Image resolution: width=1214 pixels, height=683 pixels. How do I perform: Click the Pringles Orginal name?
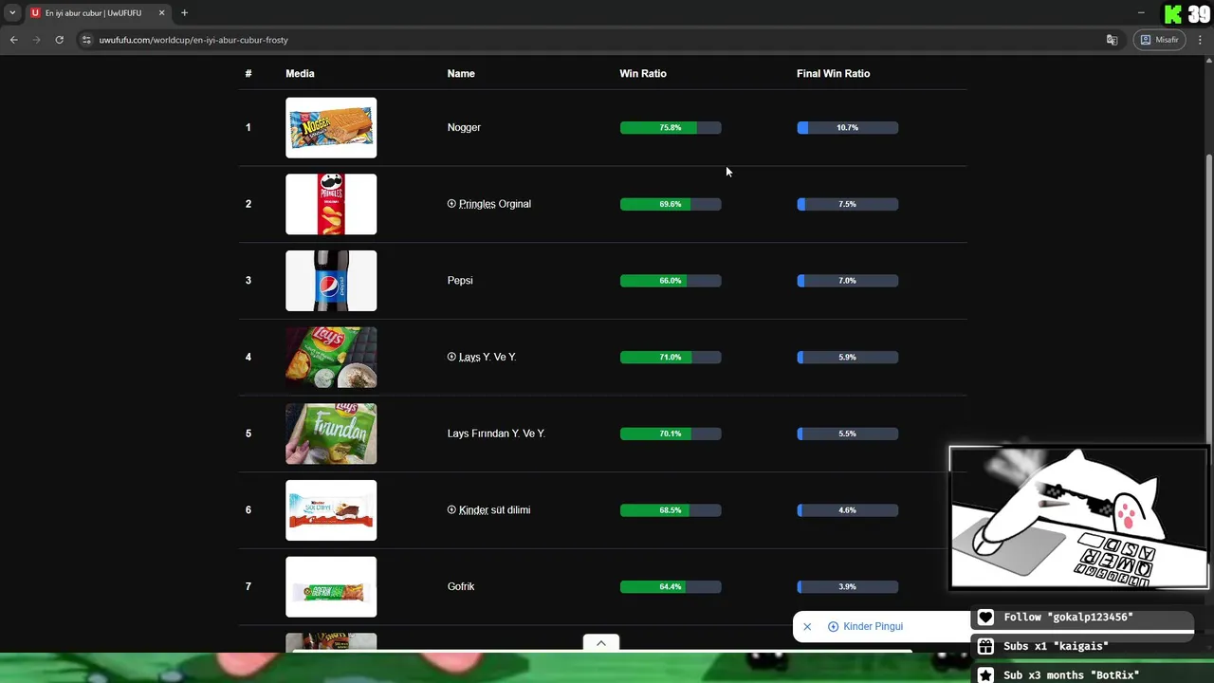[x=495, y=204]
